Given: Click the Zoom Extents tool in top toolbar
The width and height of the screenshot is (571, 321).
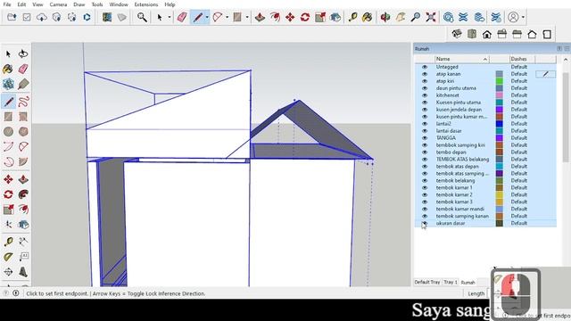Looking at the screenshot, I should (431, 17).
